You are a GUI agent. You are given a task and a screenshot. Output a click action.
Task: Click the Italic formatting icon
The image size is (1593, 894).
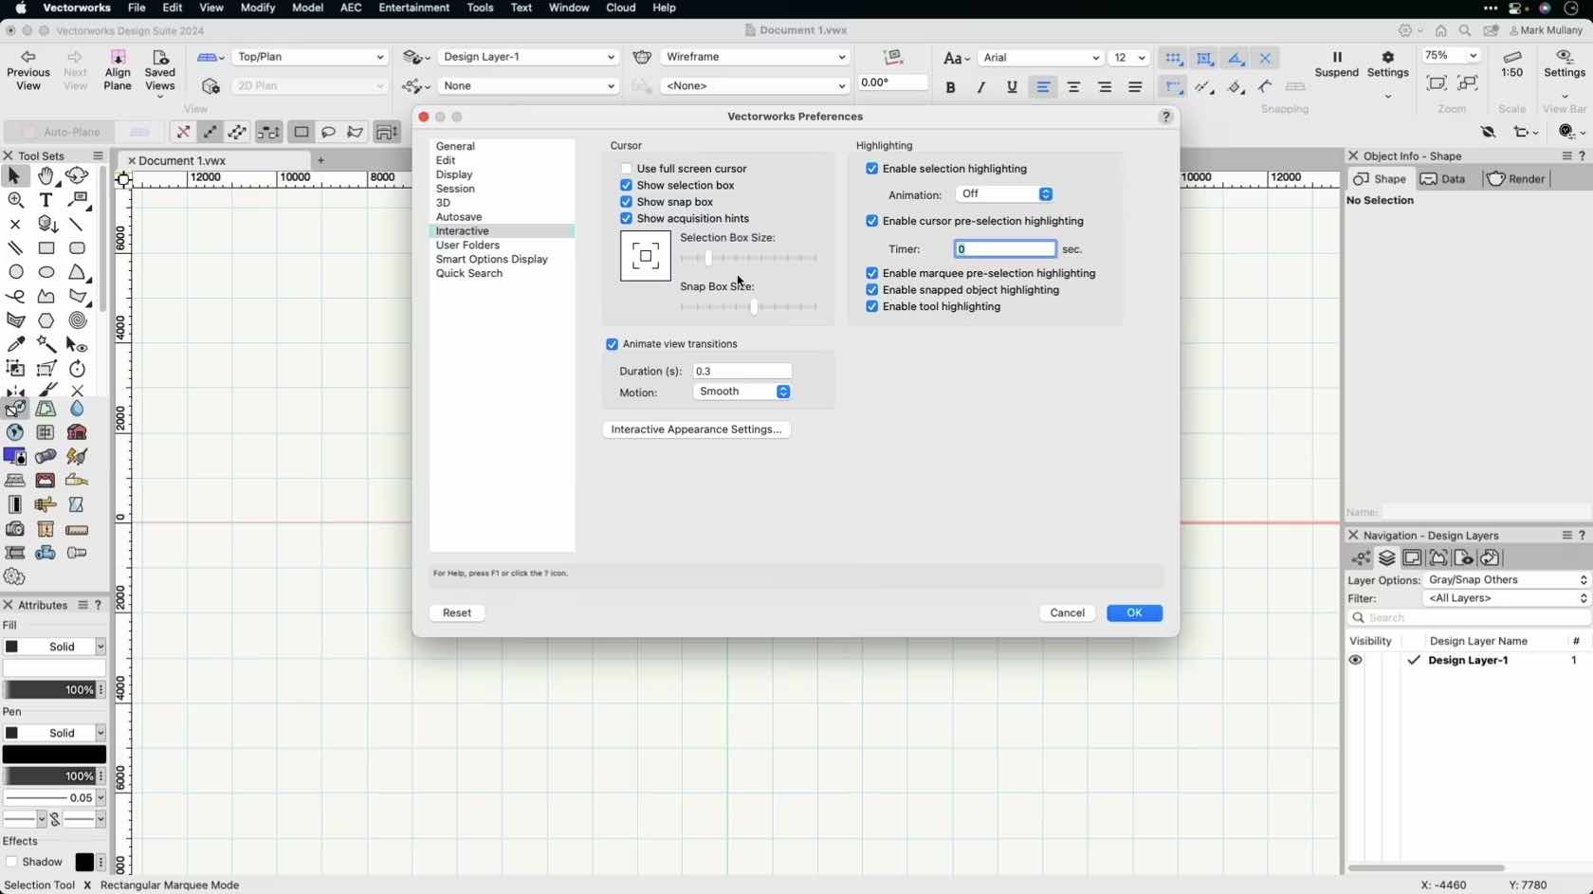(981, 87)
